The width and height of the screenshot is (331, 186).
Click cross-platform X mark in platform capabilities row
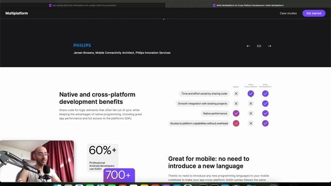[x=250, y=123]
